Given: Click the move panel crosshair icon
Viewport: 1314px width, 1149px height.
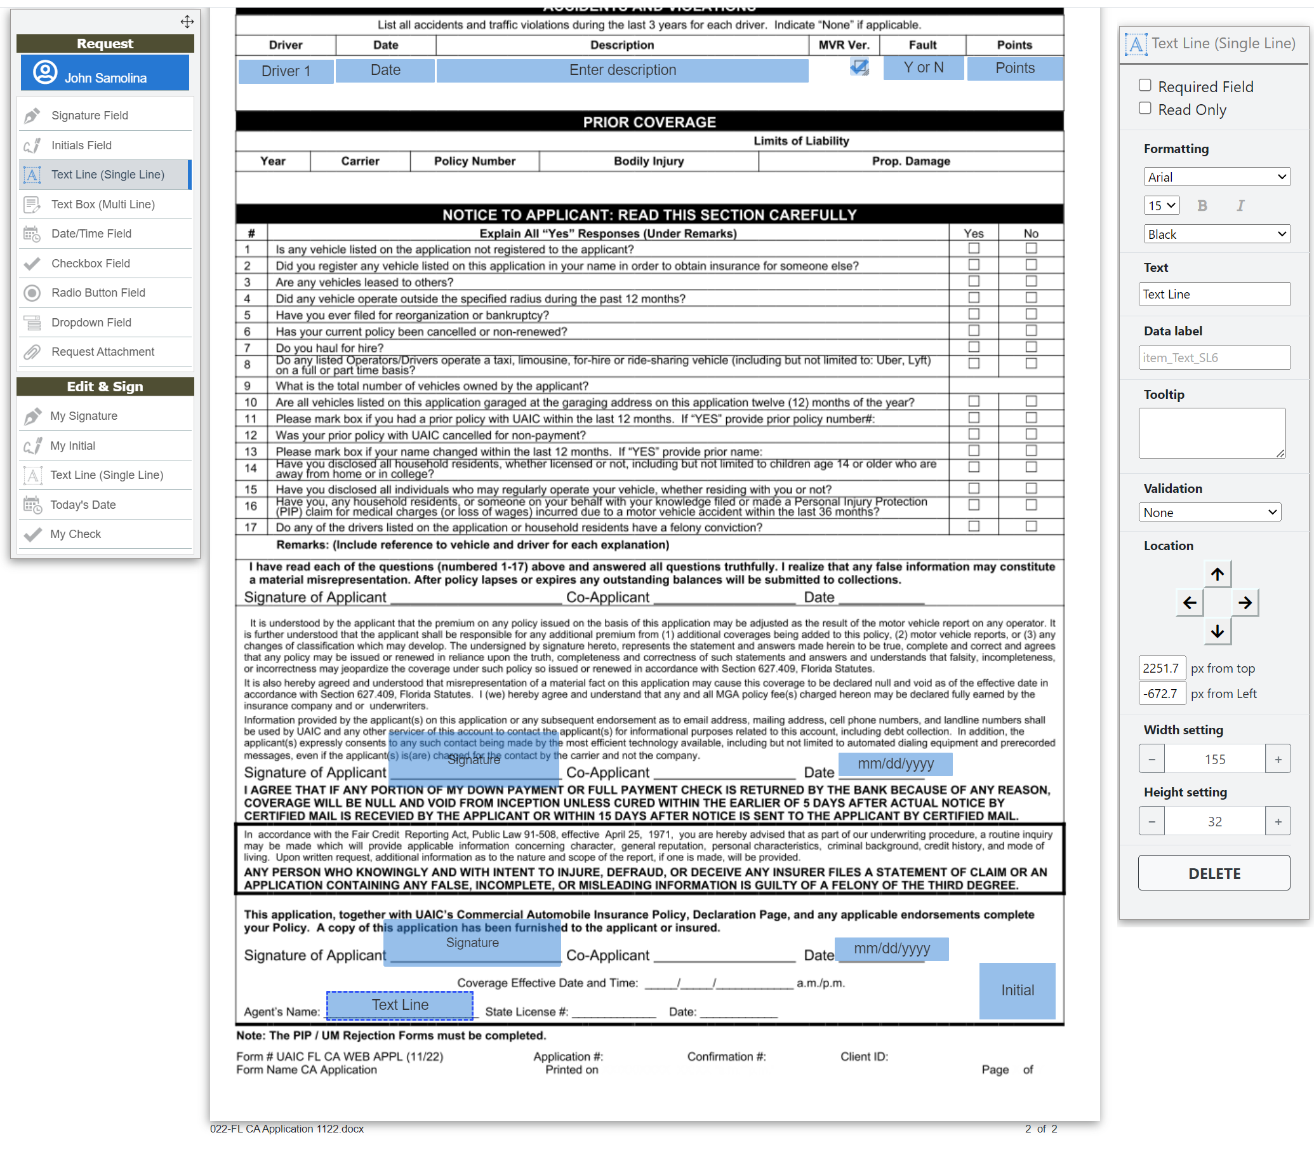Looking at the screenshot, I should [187, 22].
